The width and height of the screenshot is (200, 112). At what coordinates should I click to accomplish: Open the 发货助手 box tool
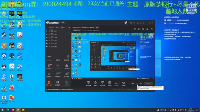pyautogui.click(x=58, y=83)
